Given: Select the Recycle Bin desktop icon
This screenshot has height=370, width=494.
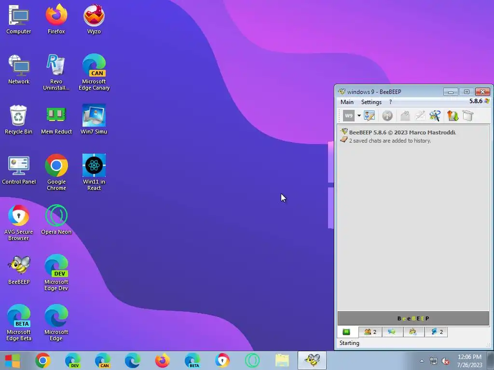Looking at the screenshot, I should click(19, 119).
